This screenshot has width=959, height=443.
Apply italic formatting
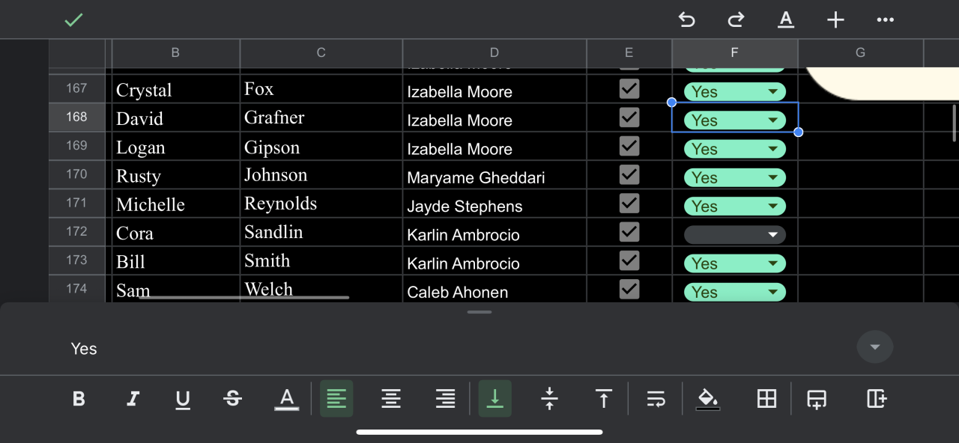[133, 399]
